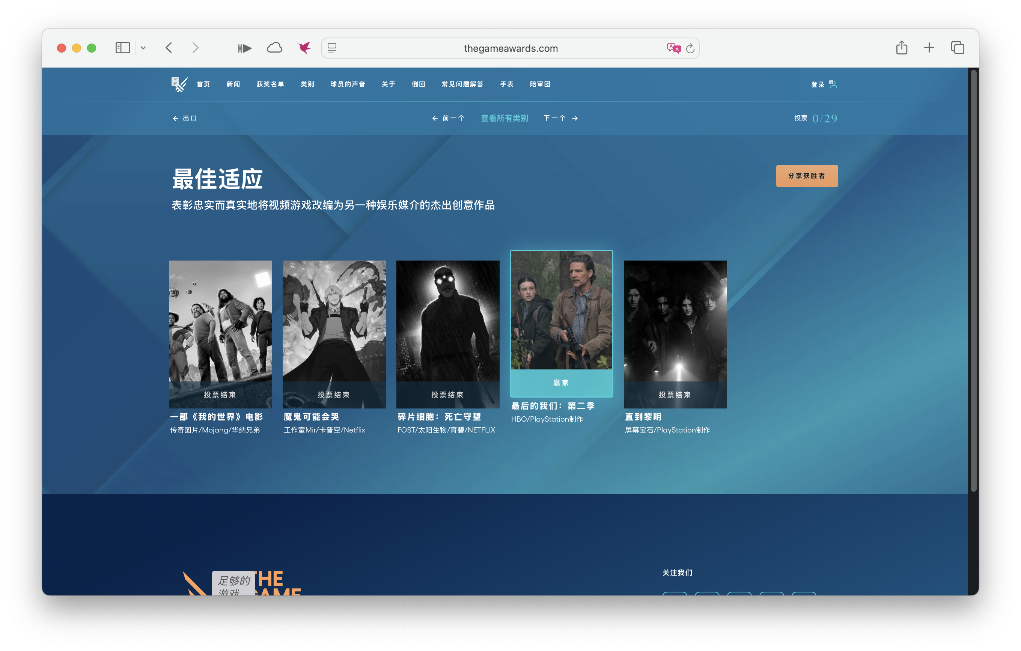Click the login icon next to 登录
Screen dimensions: 1021x651
click(x=833, y=84)
